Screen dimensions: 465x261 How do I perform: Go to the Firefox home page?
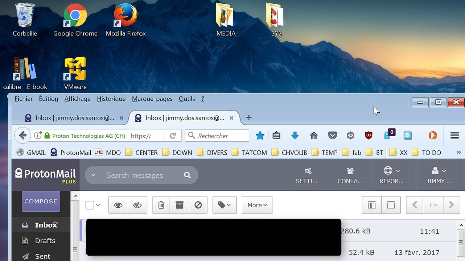click(x=314, y=136)
